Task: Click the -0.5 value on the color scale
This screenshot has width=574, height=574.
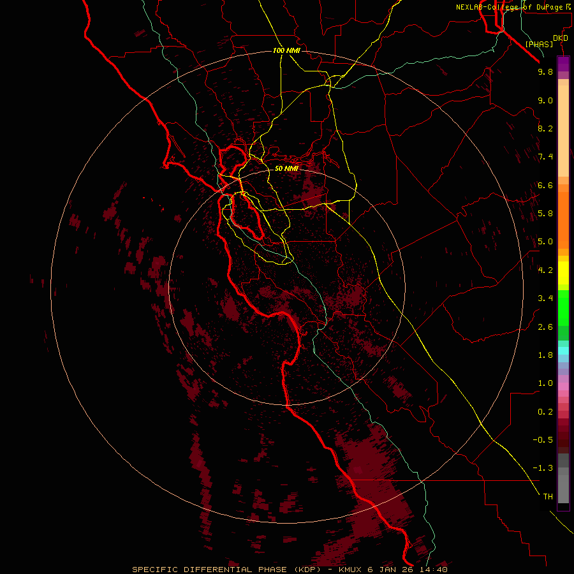Action: (543, 440)
